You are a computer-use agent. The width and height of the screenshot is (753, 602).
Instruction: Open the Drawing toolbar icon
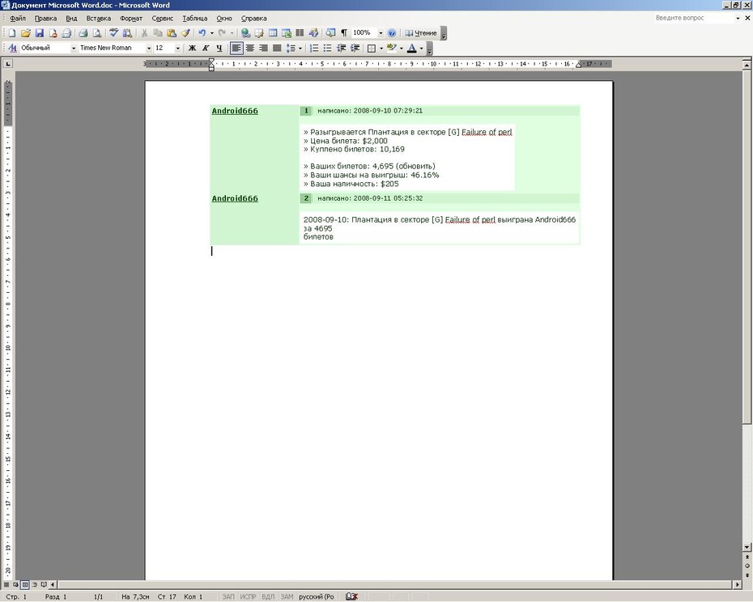tap(313, 33)
